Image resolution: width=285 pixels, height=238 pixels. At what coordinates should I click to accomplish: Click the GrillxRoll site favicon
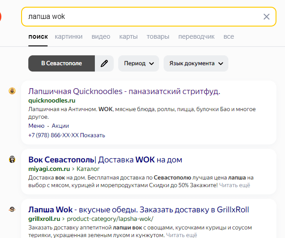(12, 209)
